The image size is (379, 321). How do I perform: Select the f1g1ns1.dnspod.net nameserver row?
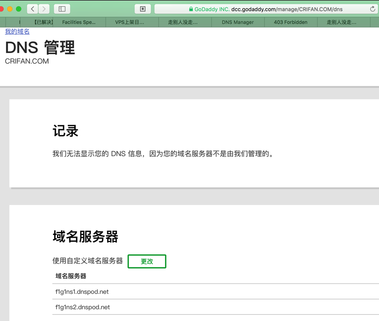tap(216, 291)
